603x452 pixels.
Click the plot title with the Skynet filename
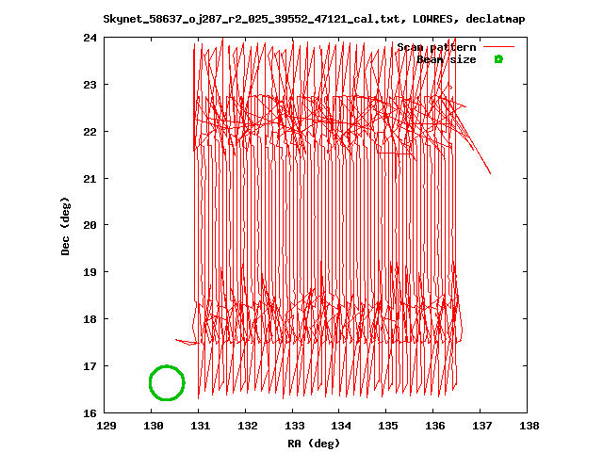[x=314, y=19]
